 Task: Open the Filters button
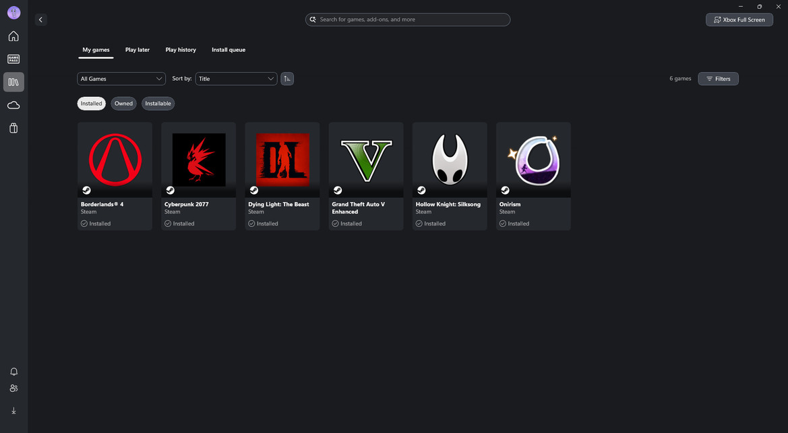[718, 79]
